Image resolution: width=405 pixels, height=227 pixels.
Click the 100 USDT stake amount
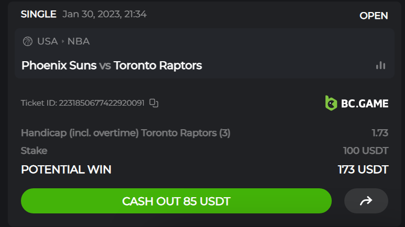coord(366,151)
